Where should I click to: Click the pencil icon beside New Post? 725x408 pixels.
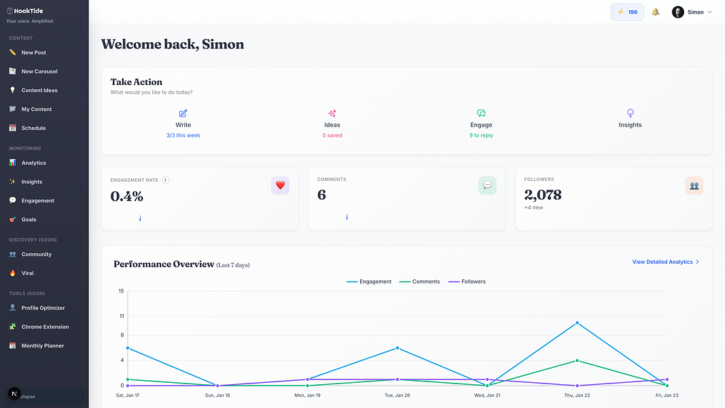pyautogui.click(x=12, y=52)
